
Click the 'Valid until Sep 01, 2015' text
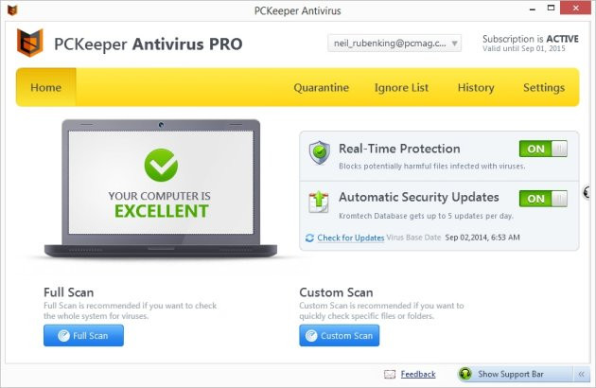pos(524,48)
